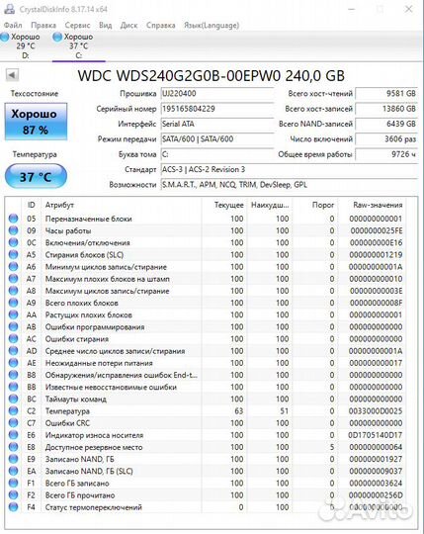Click the Текущее column header

228,205
